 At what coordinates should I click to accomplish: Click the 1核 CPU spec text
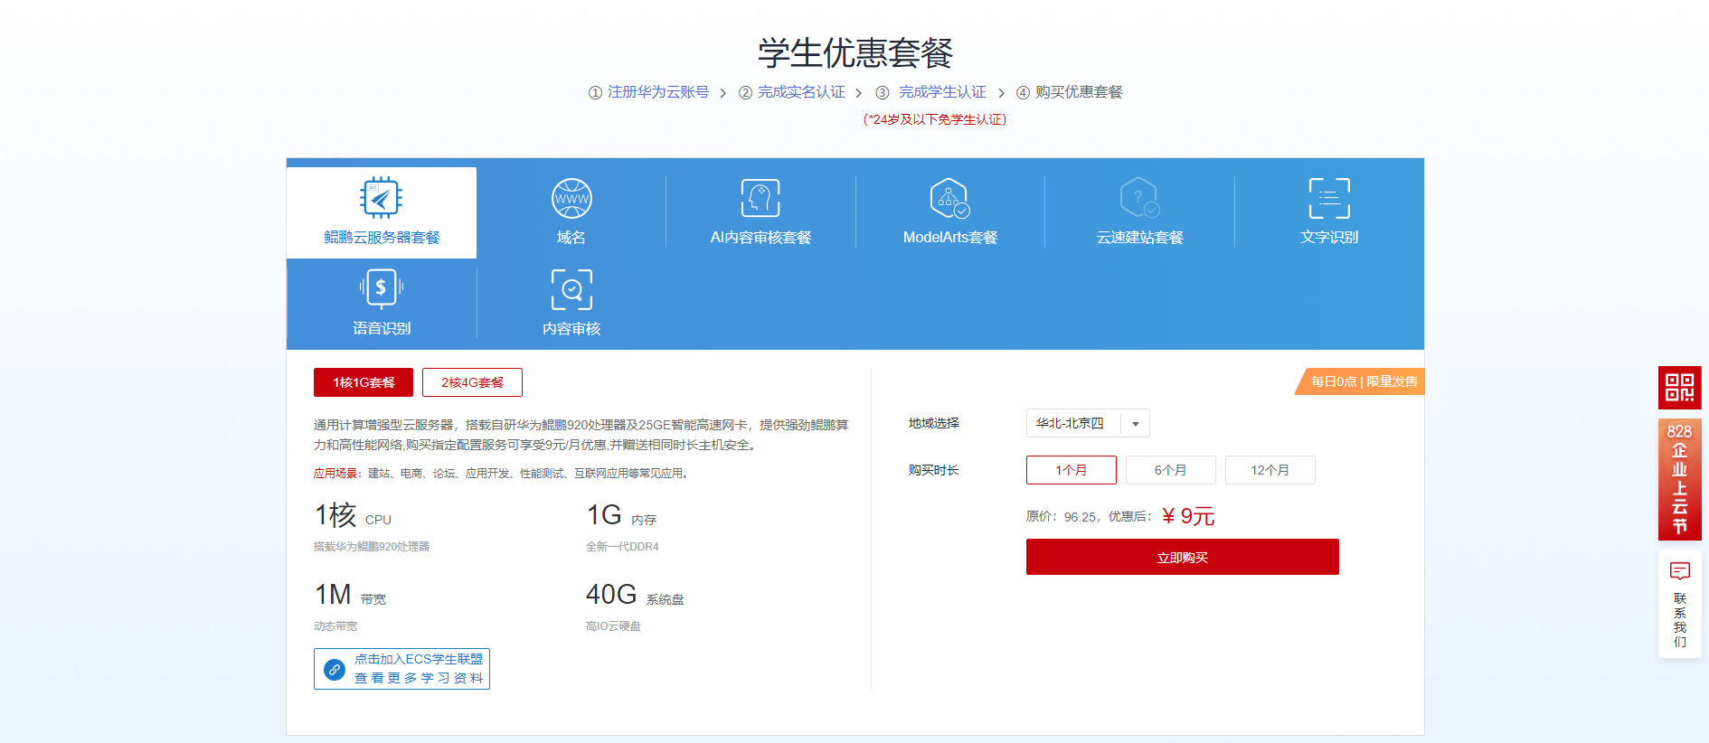(x=353, y=515)
